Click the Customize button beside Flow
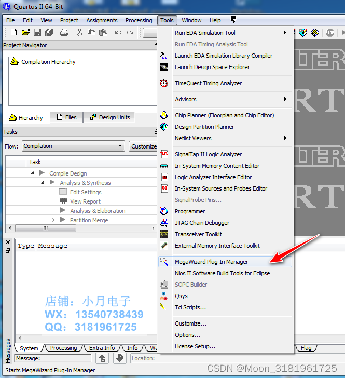 (143, 146)
